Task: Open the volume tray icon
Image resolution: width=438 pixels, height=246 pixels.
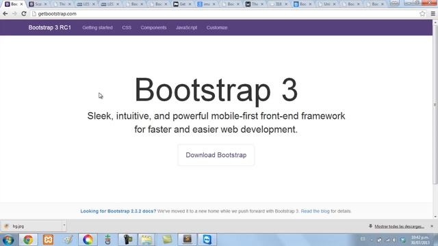Action: (x=394, y=240)
